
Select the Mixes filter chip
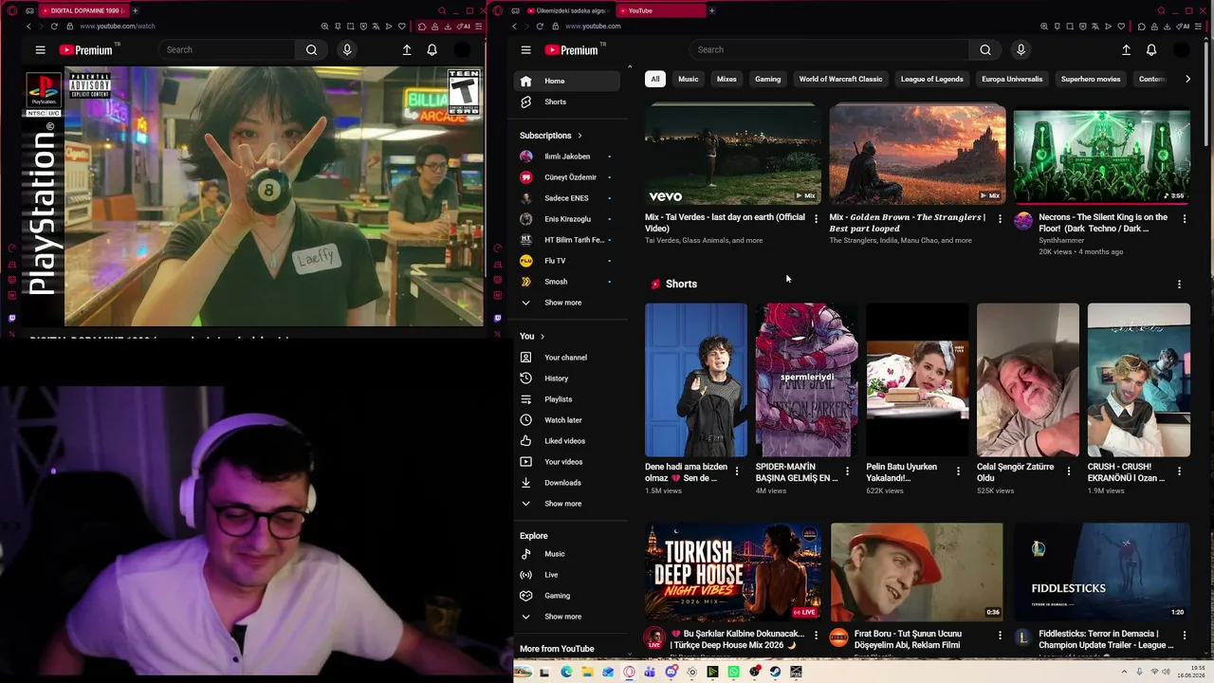tap(727, 79)
